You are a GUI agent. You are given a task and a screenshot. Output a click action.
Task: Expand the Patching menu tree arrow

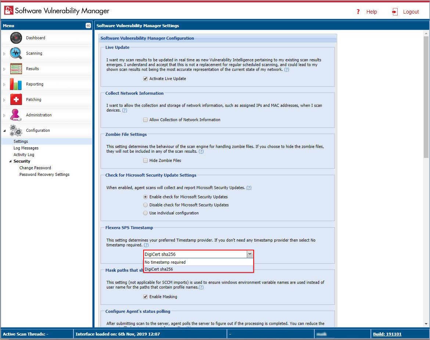pyautogui.click(x=4, y=100)
